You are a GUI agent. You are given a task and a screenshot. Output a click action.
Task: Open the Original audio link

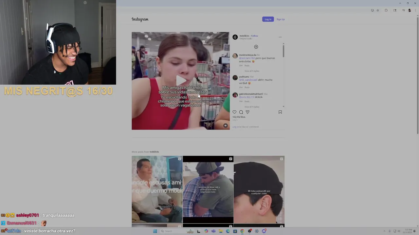pyautogui.click(x=246, y=39)
